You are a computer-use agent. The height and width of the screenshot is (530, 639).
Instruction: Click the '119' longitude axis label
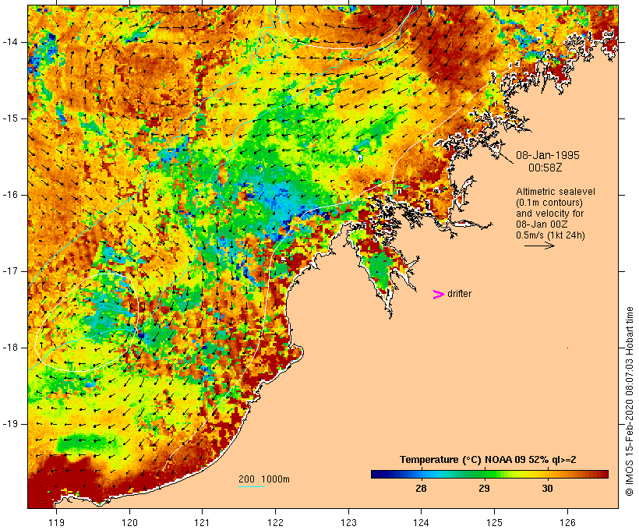coord(56,522)
